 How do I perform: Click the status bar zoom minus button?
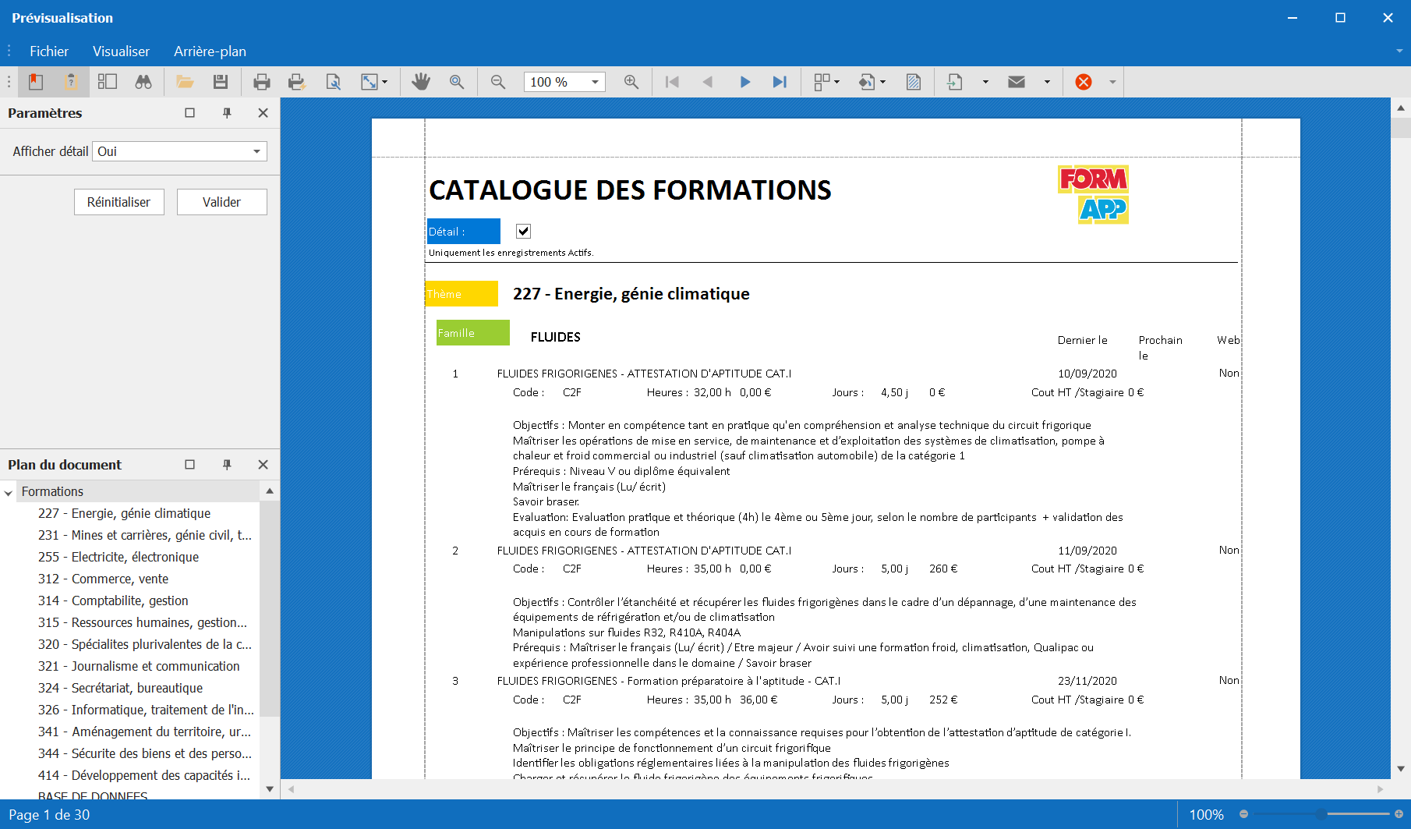[1243, 814]
